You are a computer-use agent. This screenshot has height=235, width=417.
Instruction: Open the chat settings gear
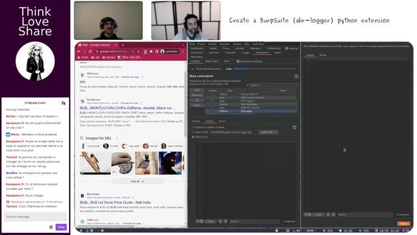pos(51,227)
